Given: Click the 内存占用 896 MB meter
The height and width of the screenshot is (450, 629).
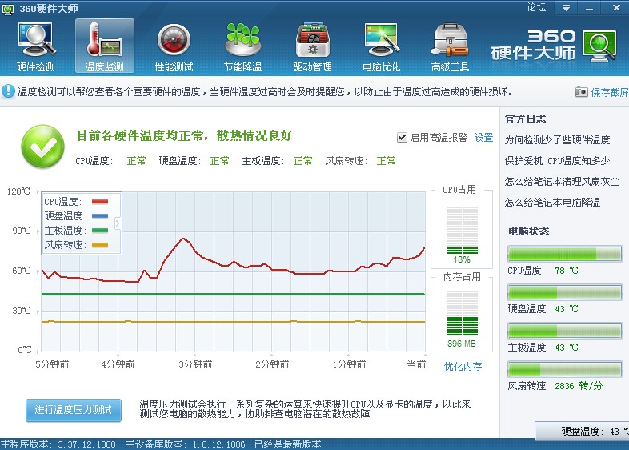Looking at the screenshot, I should 462,313.
